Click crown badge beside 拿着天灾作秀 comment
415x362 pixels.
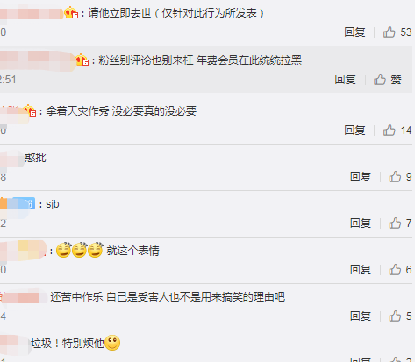pyautogui.click(x=30, y=110)
